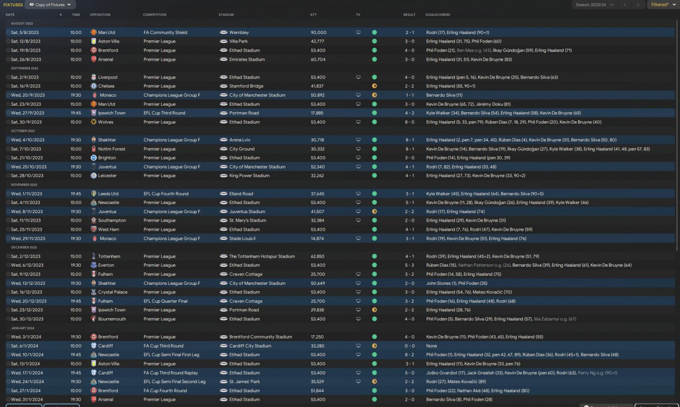Tick the row selector for Sat 5/8/2023
Screen dimensions: 680x407
tap(8, 32)
